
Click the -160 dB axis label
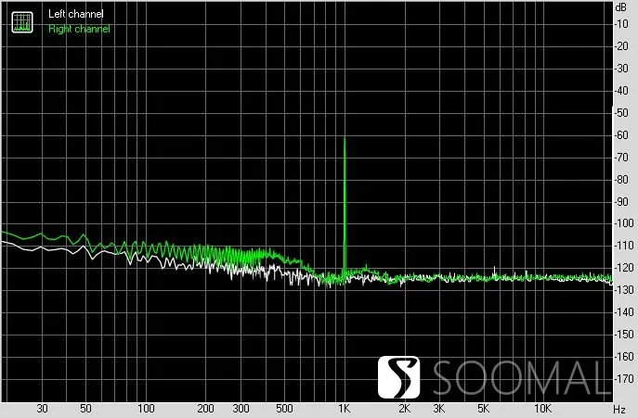click(624, 357)
